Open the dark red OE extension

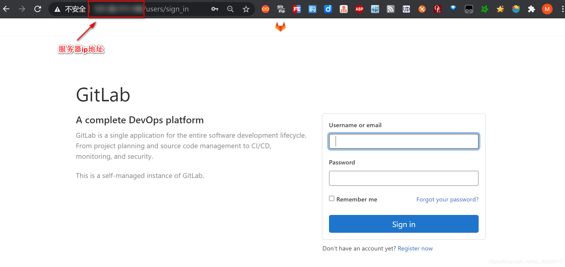click(x=438, y=9)
